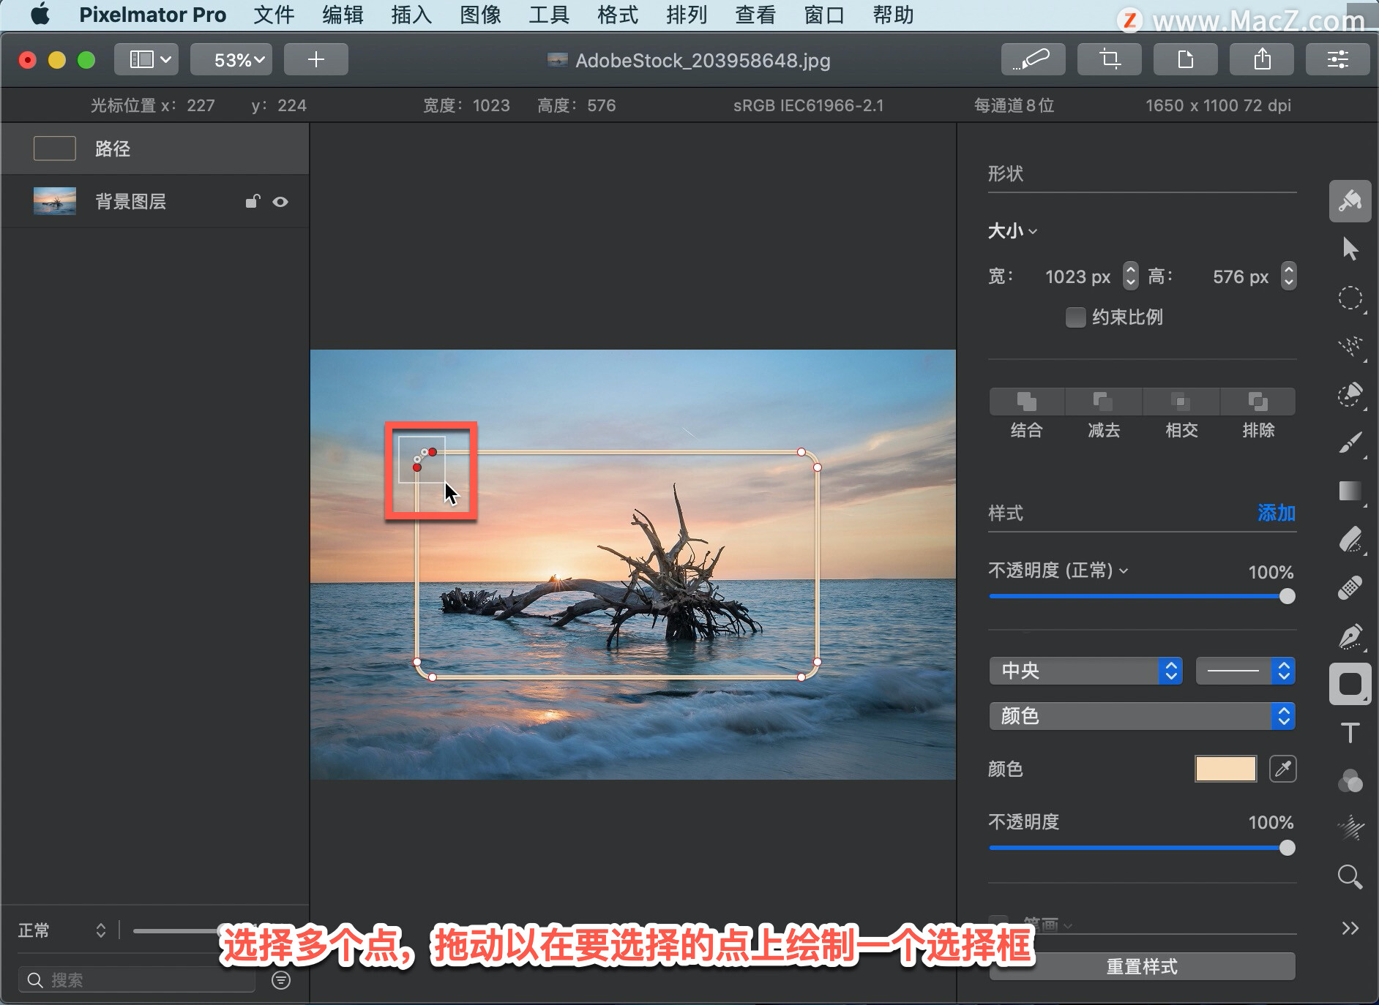Adjust the height 高 stepper arrows
This screenshot has height=1005, width=1379.
pos(1288,276)
